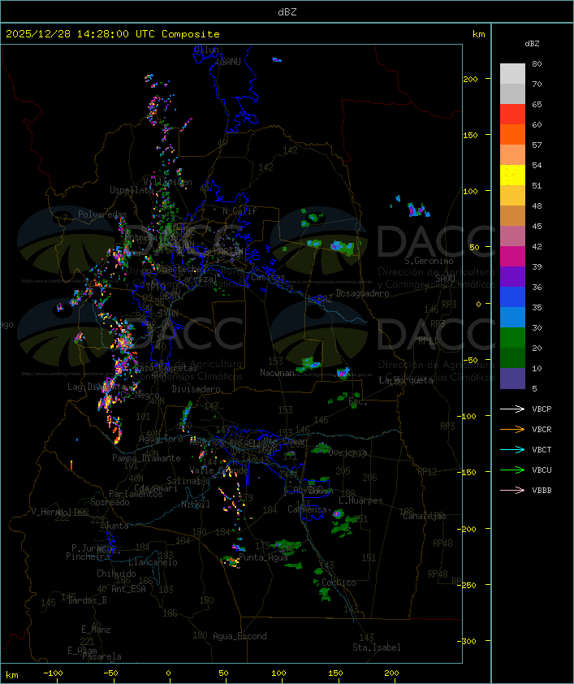This screenshot has width=574, height=684.
Task: Click the Pampa_Diamante map label
Action: click(x=146, y=458)
